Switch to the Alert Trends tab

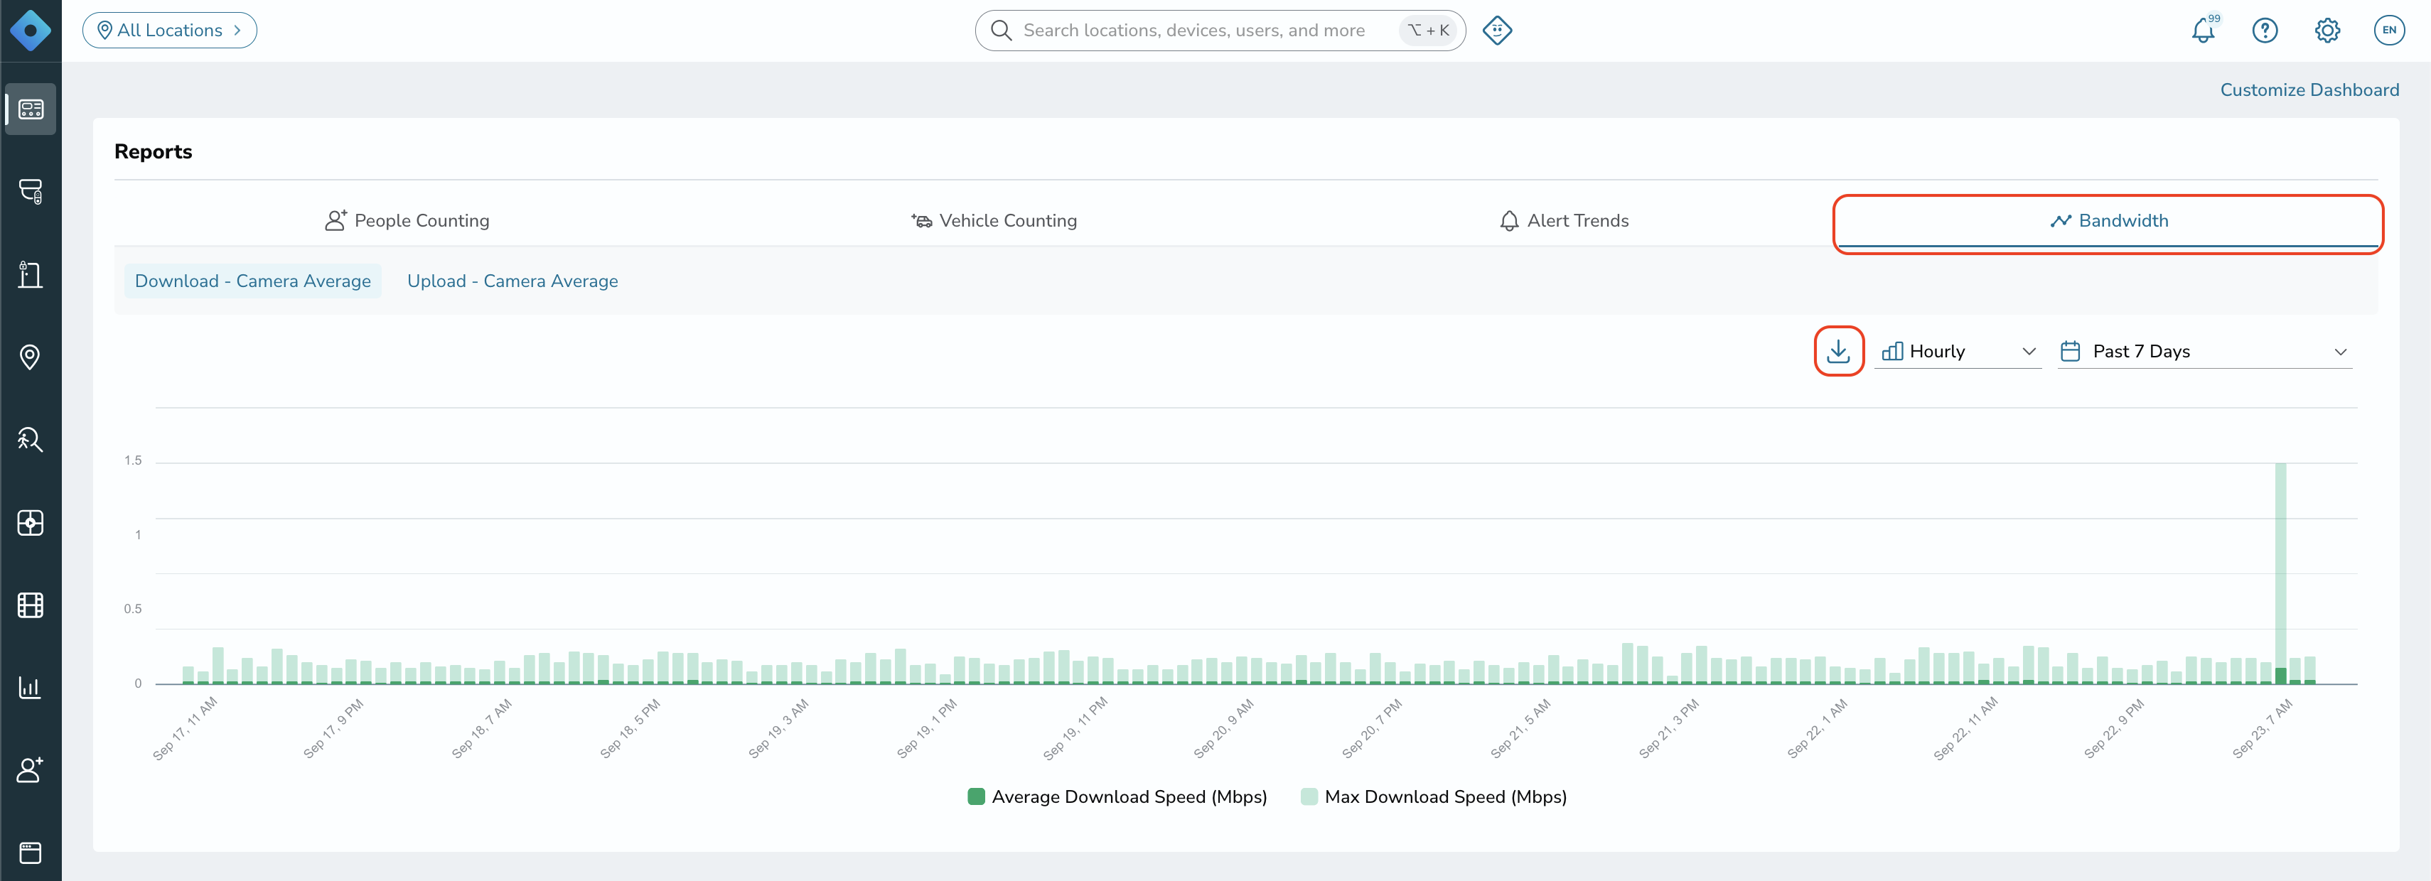1564,221
